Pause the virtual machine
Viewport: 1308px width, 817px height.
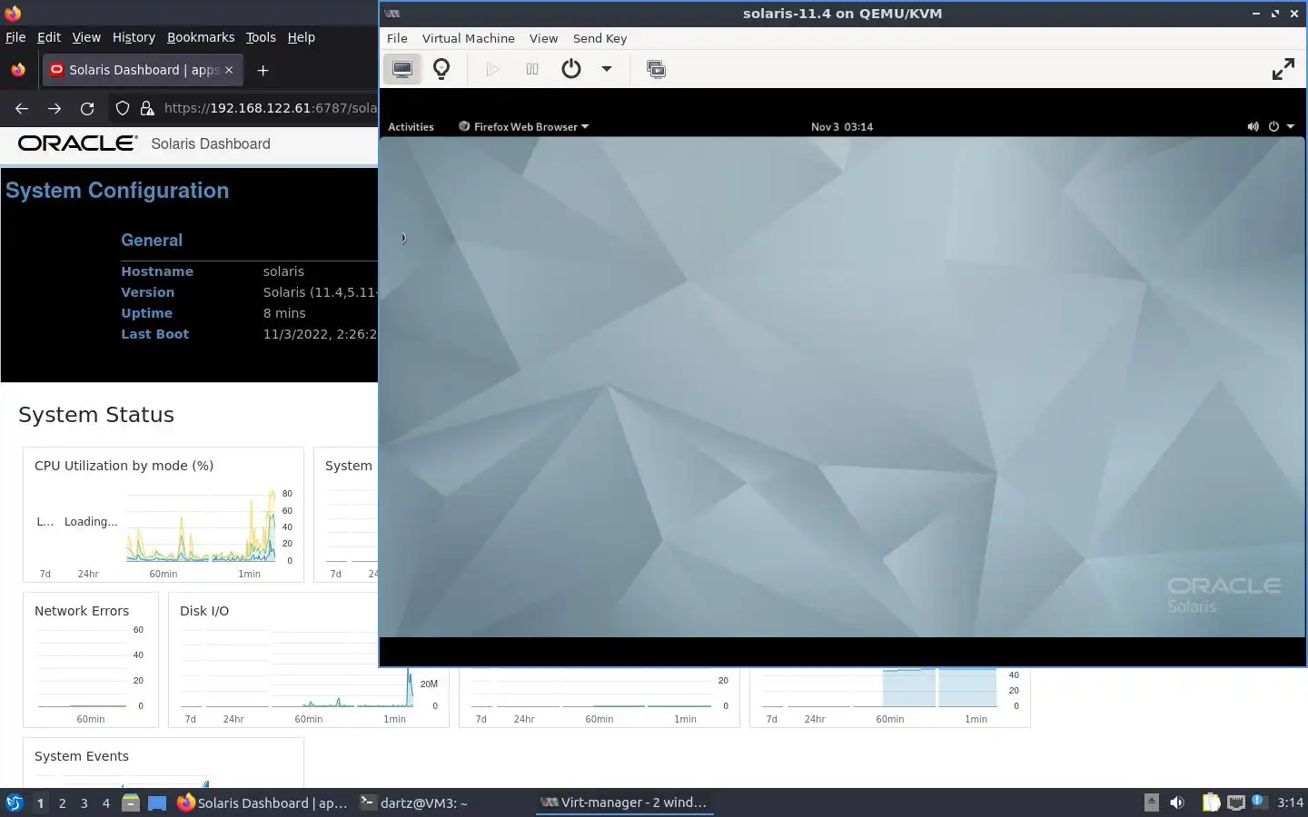532,69
